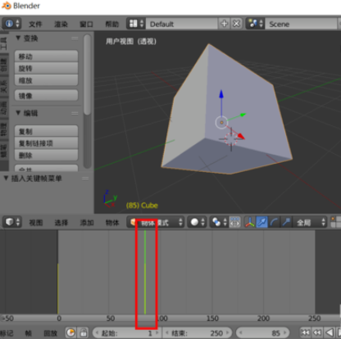Open the 物体模式 mode dropdown
Viewport: 341px width, 339px height.
[156, 222]
